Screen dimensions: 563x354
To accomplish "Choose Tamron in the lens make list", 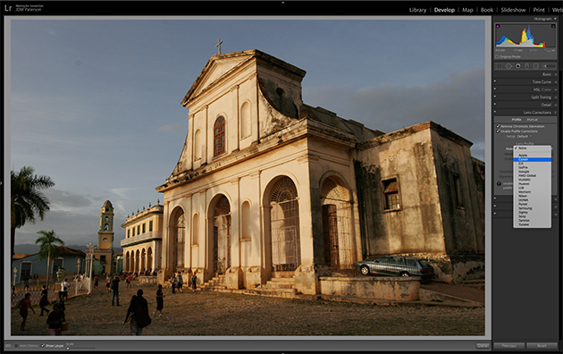I will coord(532,221).
